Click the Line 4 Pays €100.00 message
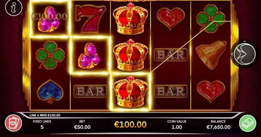Viewport: 261px width, 137px height. (x=45, y=115)
